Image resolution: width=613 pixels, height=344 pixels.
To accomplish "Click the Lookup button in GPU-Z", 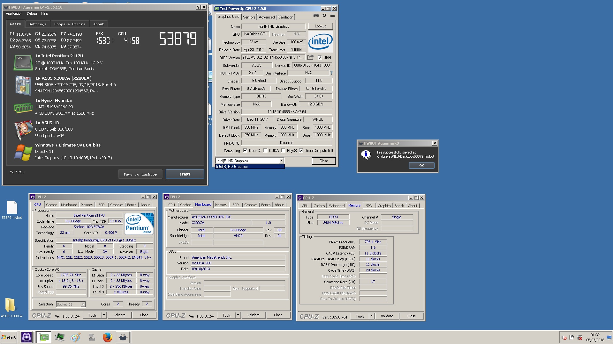I will pos(321,26).
